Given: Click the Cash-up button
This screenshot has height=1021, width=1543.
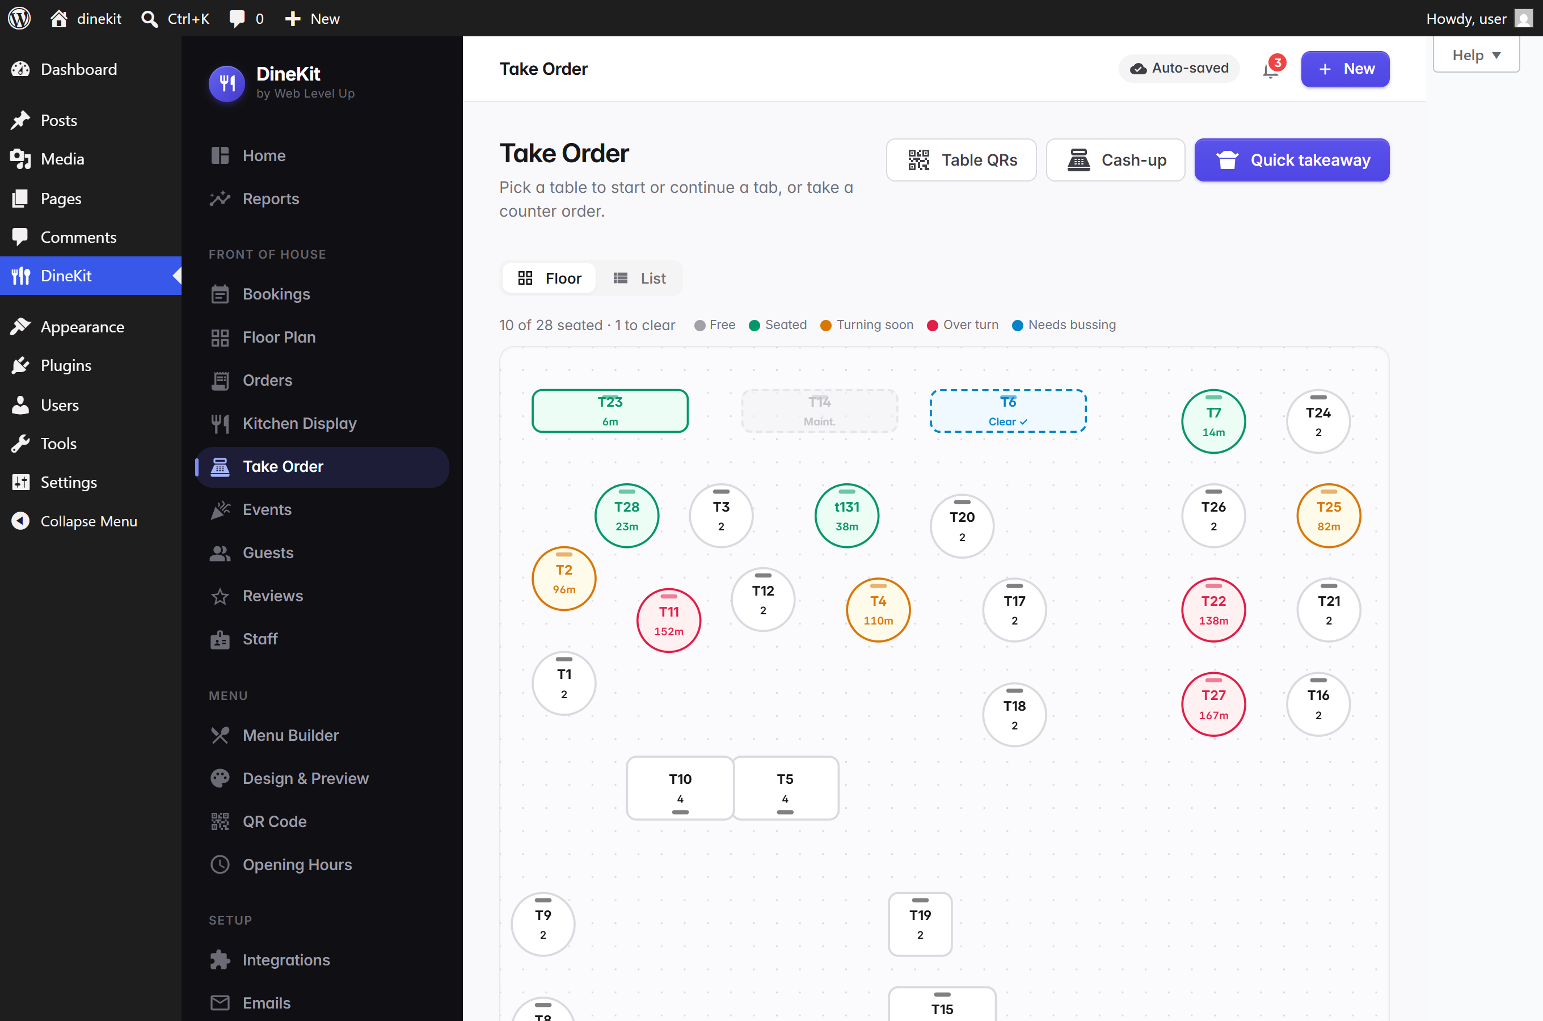Looking at the screenshot, I should coord(1115,160).
